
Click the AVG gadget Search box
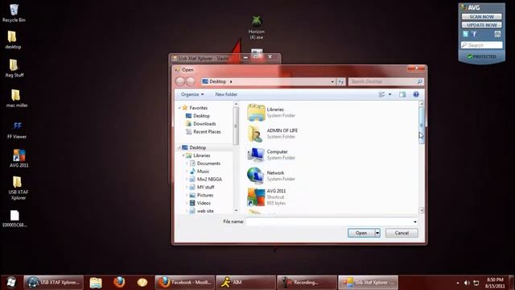coord(481,45)
